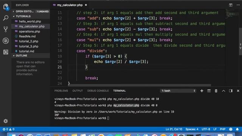The height and width of the screenshot is (136, 242).
Task: Collapse the Outline section
Action: point(22,56)
